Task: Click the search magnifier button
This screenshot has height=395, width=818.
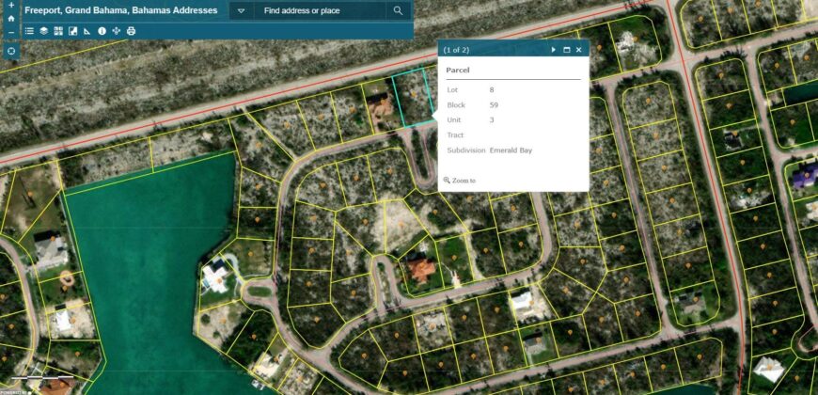Action: 399,11
